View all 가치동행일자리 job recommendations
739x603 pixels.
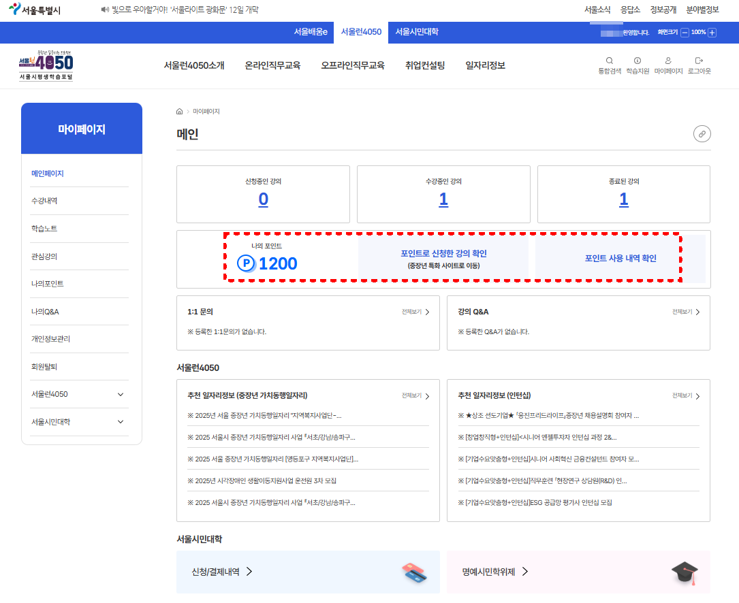415,395
